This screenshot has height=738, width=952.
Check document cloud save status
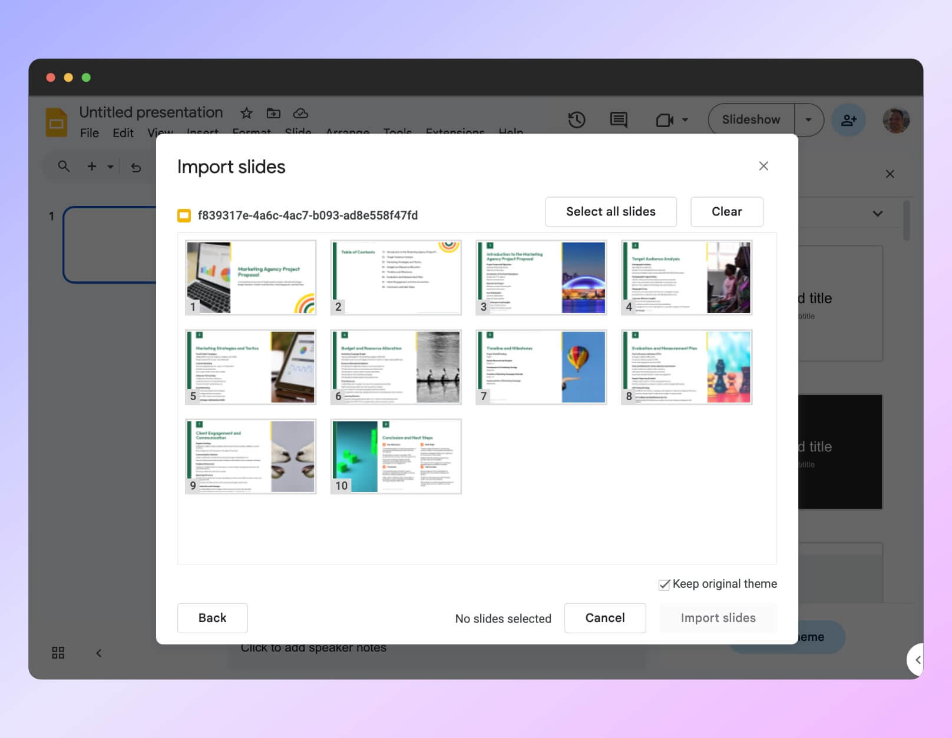coord(300,114)
